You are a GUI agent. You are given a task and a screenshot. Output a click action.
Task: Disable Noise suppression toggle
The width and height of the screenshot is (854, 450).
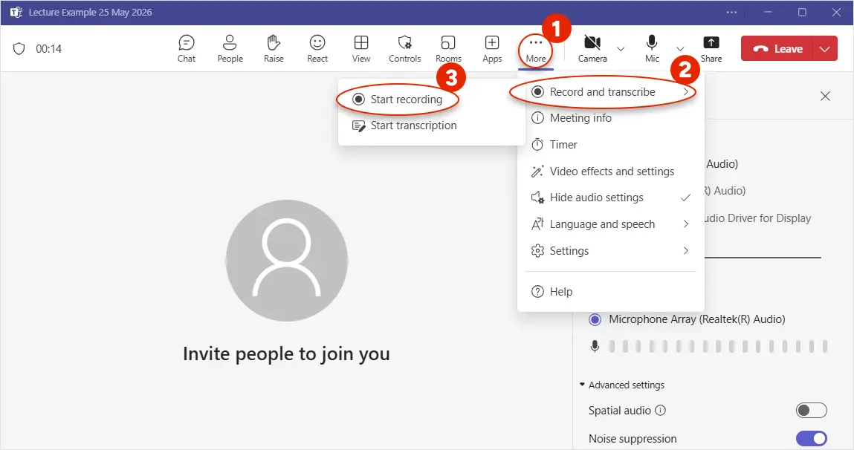[812, 438]
